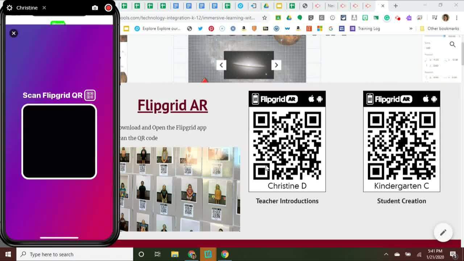Click the address bar URL
Viewport: 464px width, 261px height.
click(188, 18)
